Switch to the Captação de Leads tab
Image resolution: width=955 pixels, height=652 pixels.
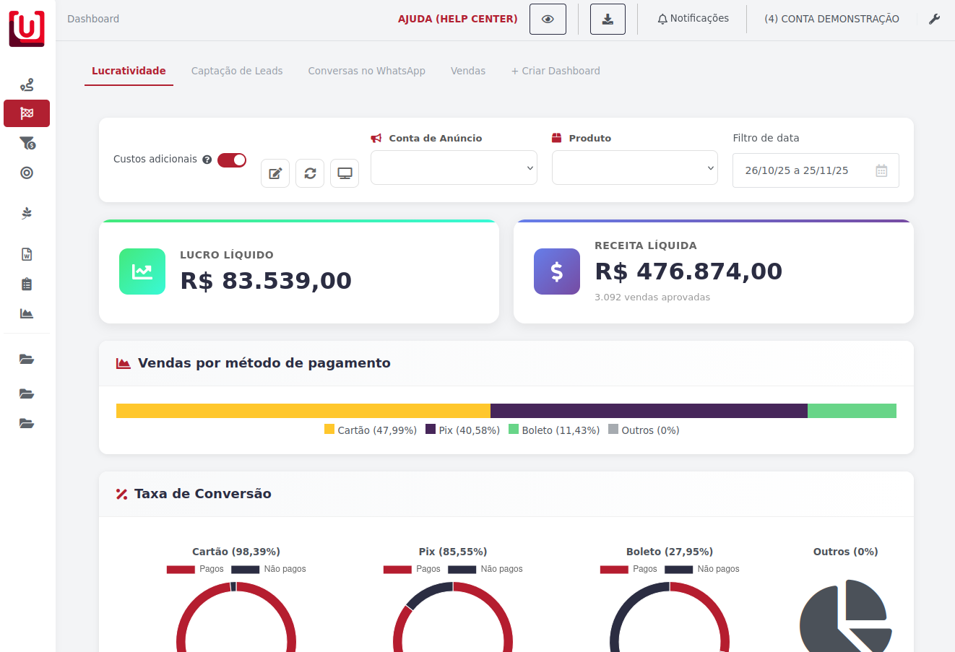click(x=237, y=71)
